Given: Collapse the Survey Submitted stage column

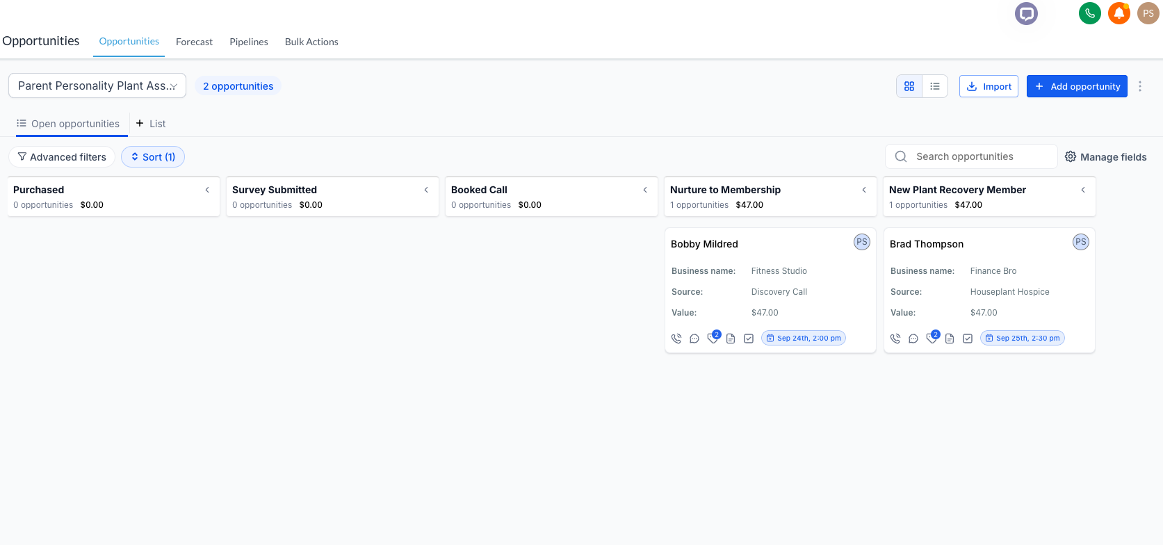Looking at the screenshot, I should tap(426, 190).
